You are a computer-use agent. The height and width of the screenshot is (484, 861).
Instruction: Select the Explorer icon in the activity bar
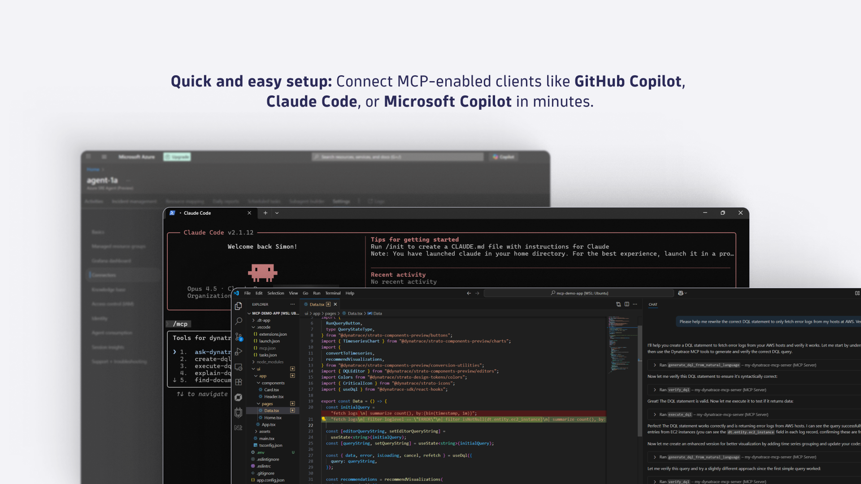point(238,306)
